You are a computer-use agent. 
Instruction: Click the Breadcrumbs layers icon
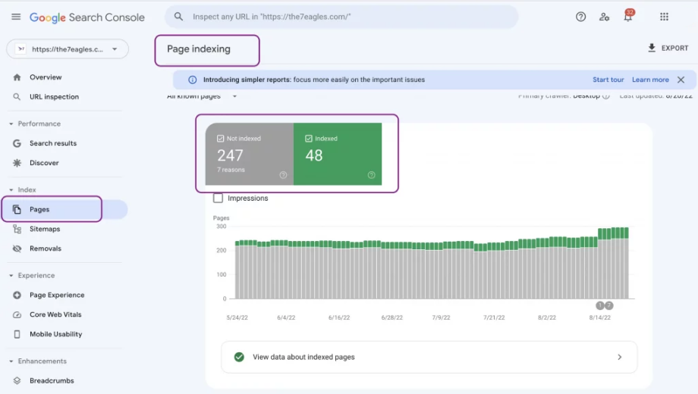point(17,380)
